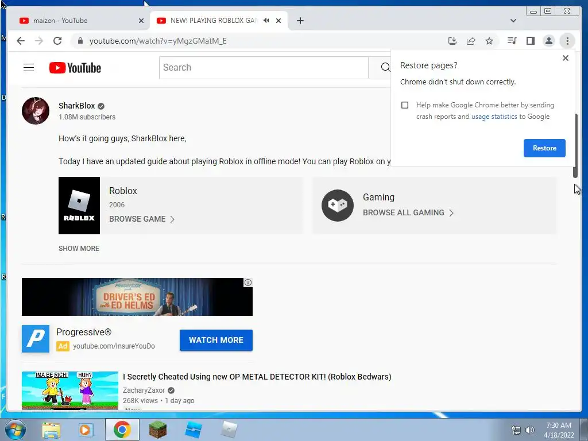Click the taskbar clock showing 7:30 AM
The height and width of the screenshot is (441, 588).
559,430
